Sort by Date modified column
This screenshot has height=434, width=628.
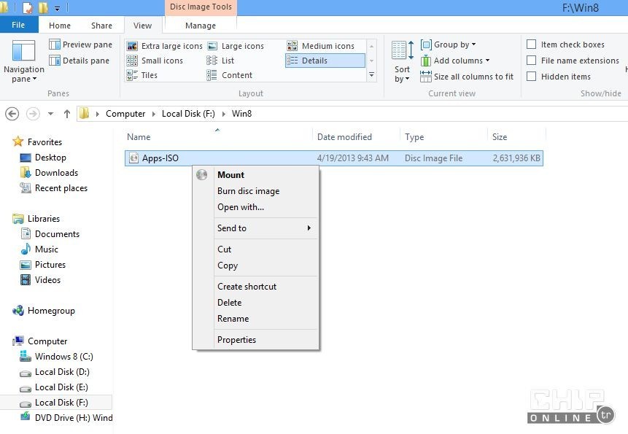point(357,137)
